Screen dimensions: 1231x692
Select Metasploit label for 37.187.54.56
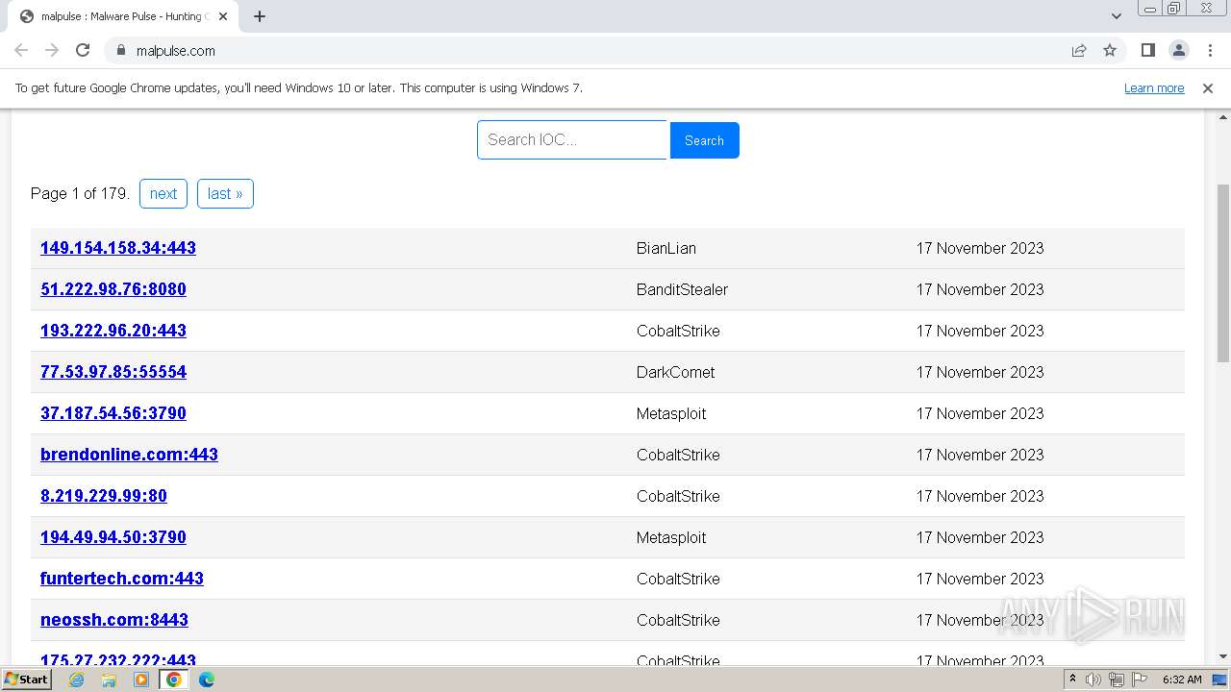pyautogui.click(x=671, y=413)
